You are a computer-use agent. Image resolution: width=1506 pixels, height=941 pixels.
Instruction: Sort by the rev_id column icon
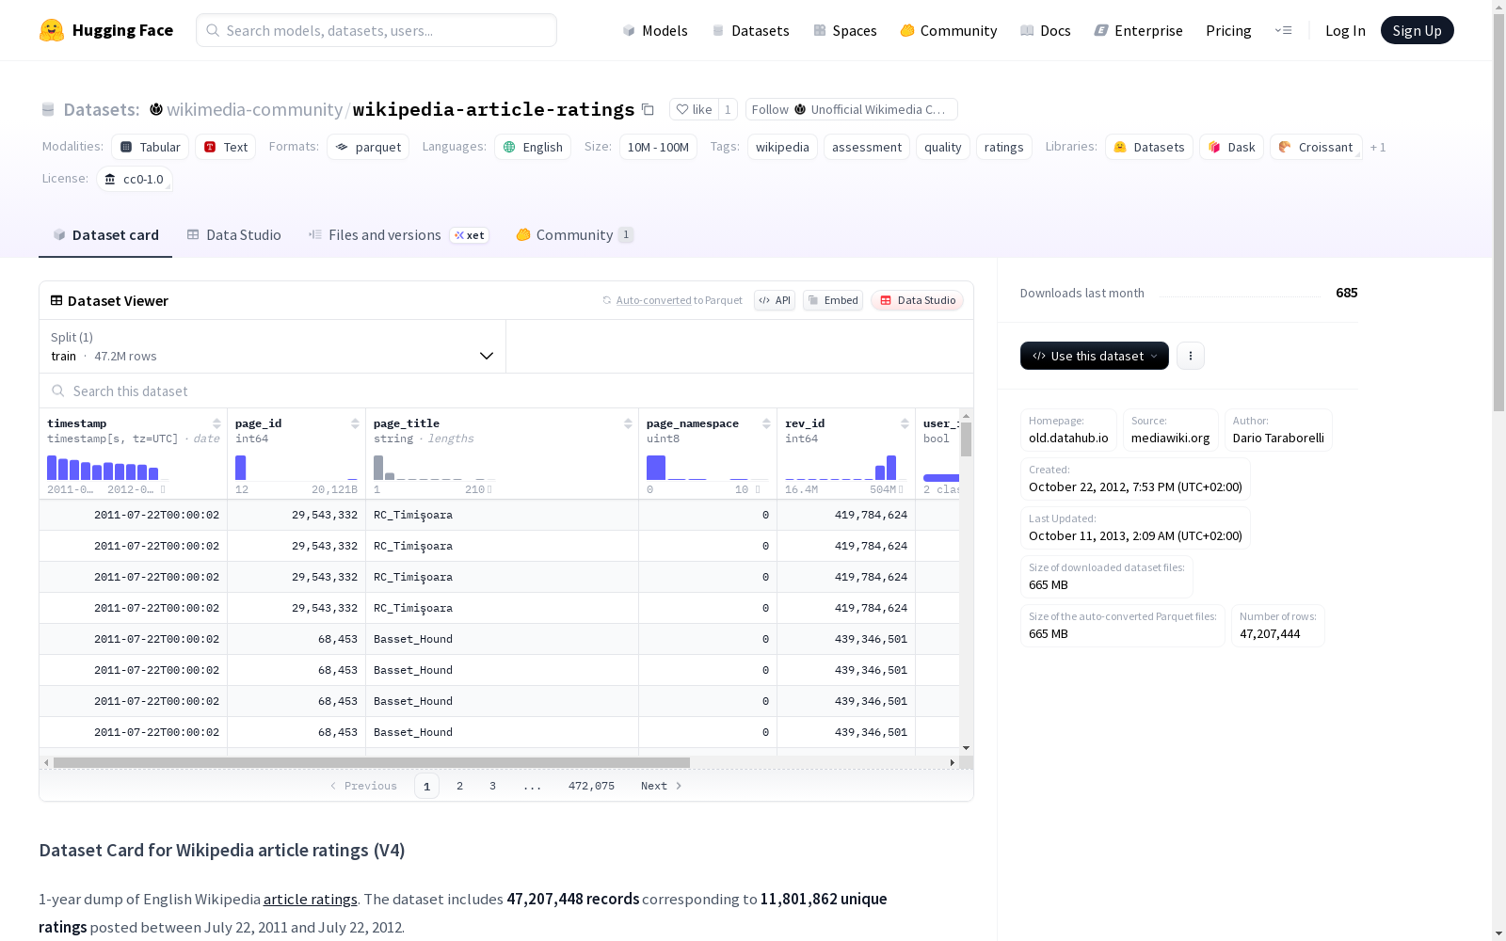coord(905,423)
